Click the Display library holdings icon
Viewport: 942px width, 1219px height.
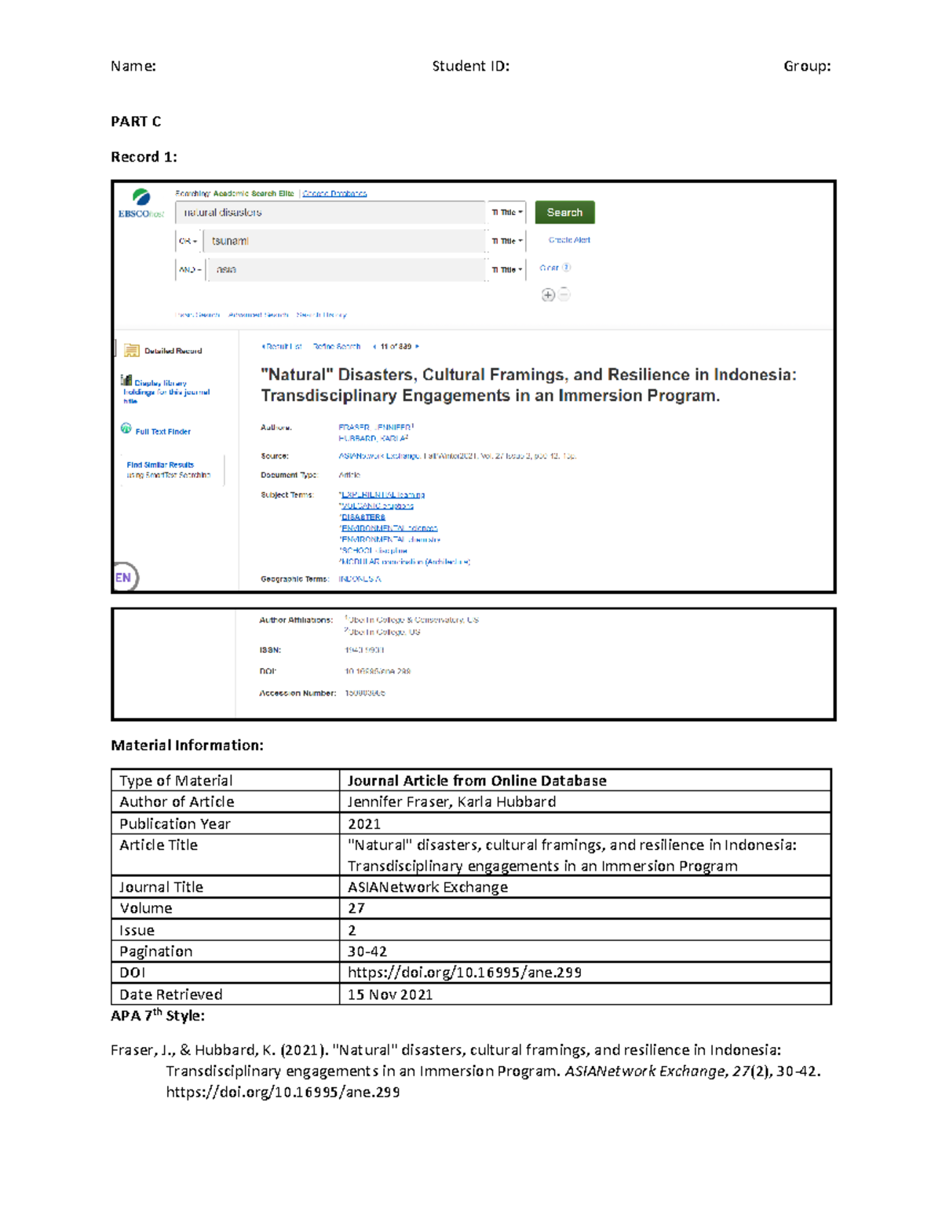126,379
